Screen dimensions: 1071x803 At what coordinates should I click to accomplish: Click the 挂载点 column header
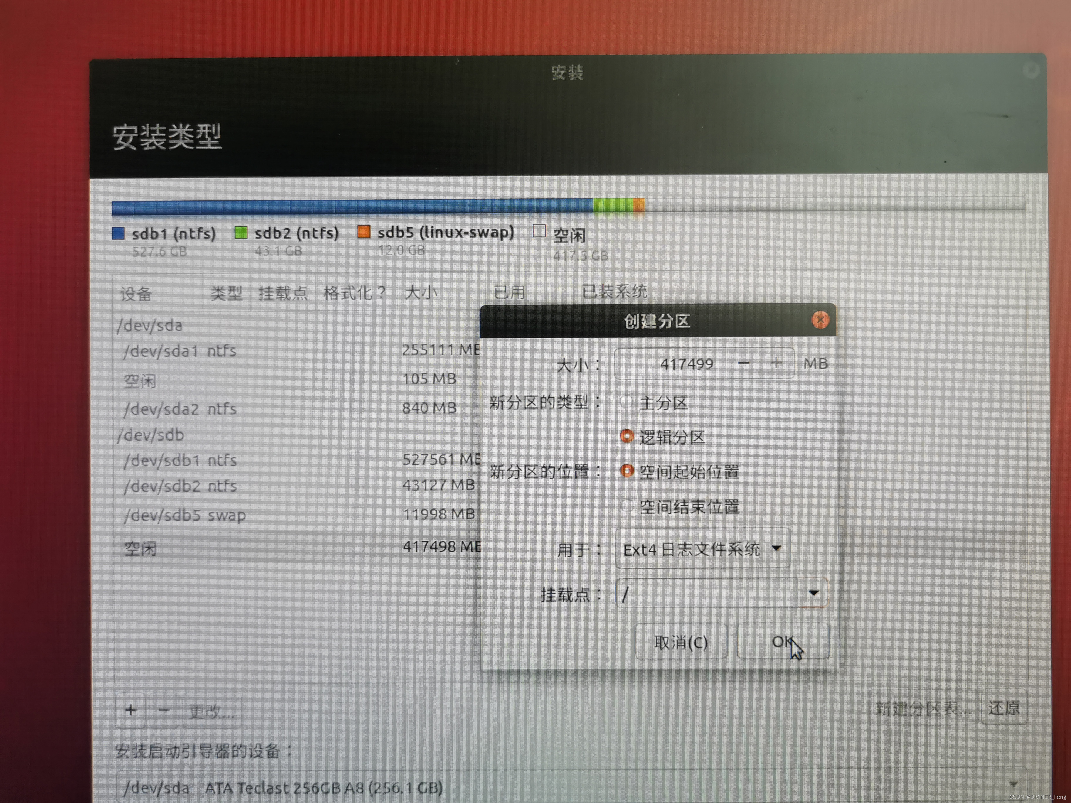(283, 293)
